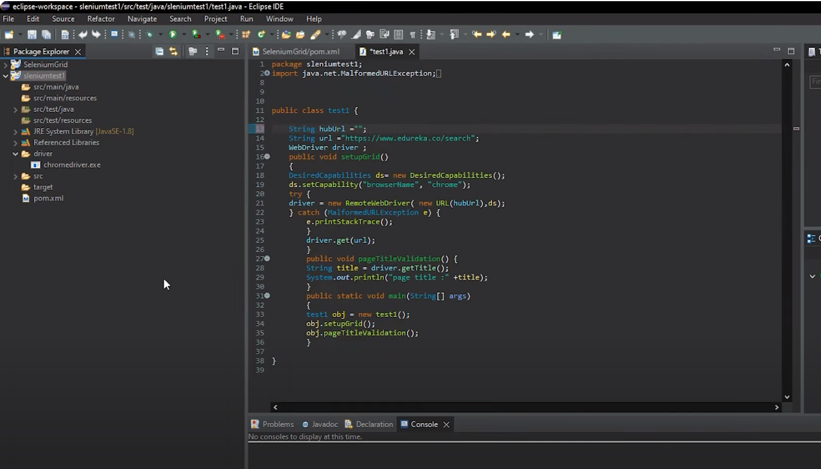Open the Back history dropdown arrow
Viewport: 821px width, 469px height.
(517, 34)
